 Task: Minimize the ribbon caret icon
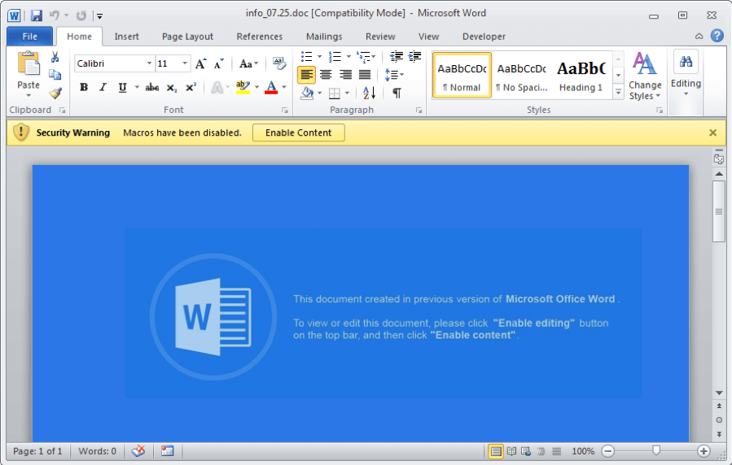tap(699, 37)
